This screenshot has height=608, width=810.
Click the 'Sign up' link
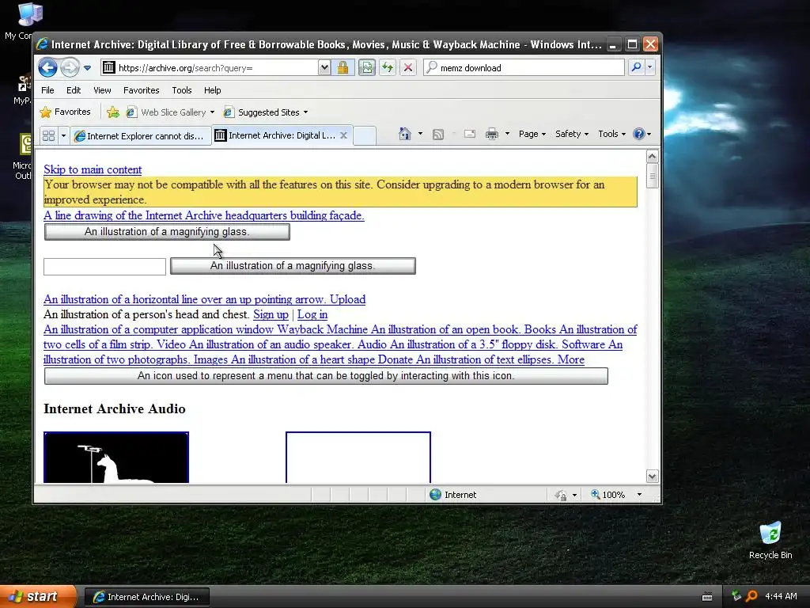[x=271, y=314]
